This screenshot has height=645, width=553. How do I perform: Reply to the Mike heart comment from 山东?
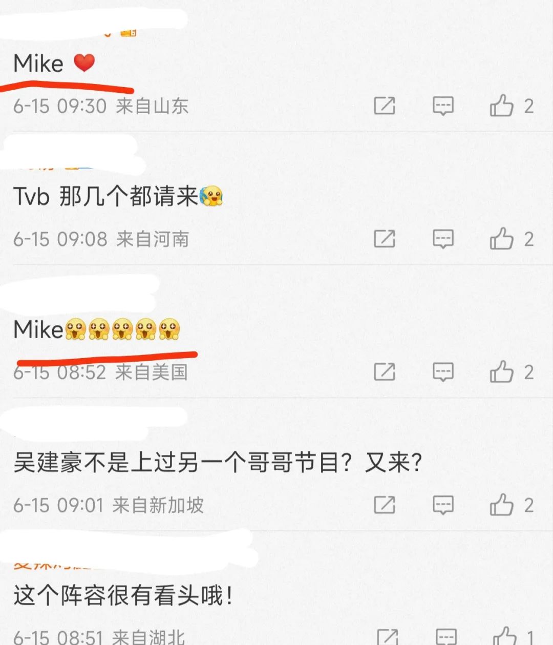coord(443,106)
